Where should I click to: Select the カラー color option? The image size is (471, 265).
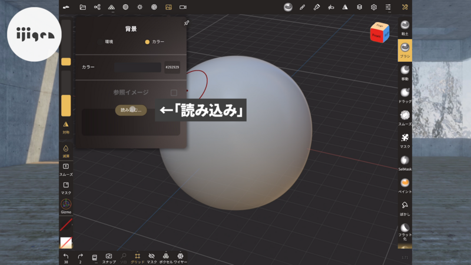(x=154, y=42)
